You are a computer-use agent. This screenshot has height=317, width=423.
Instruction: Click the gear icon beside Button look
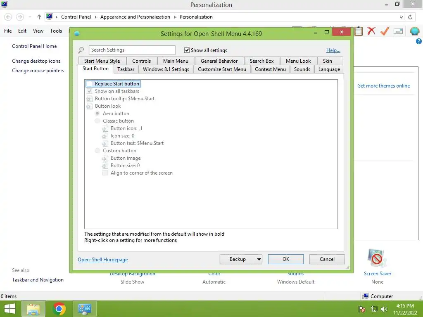(x=89, y=106)
